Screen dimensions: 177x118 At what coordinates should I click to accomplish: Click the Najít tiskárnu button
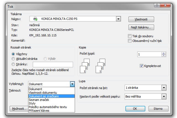click(141, 27)
